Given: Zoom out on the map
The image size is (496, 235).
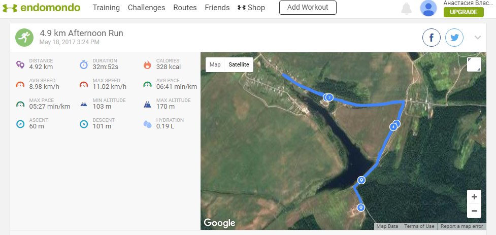Looking at the screenshot, I should click(474, 210).
